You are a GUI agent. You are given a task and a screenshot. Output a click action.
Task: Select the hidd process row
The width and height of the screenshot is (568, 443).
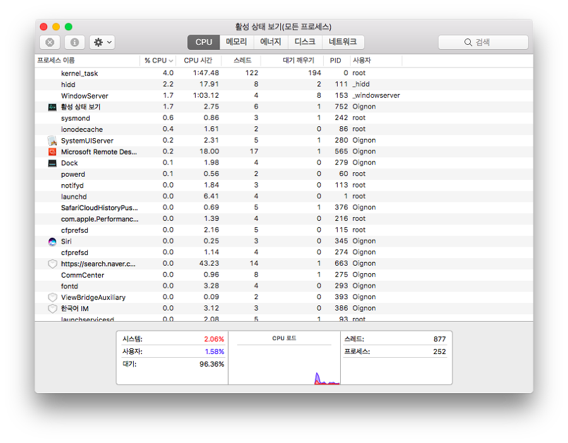click(284, 85)
